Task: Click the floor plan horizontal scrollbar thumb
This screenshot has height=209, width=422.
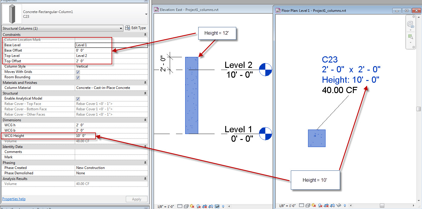Action: [382, 205]
